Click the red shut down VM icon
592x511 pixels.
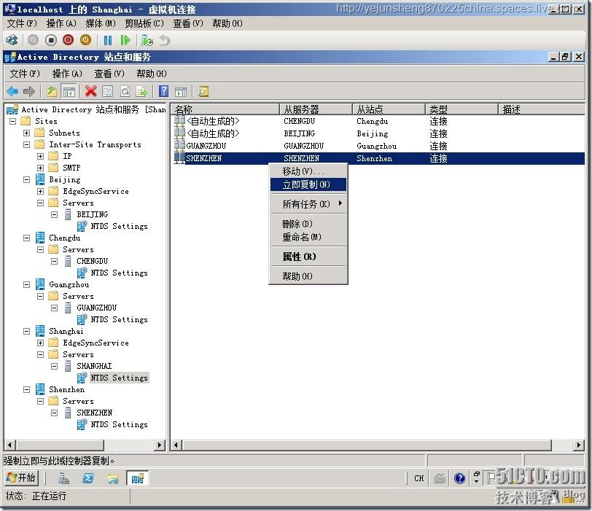coord(68,40)
